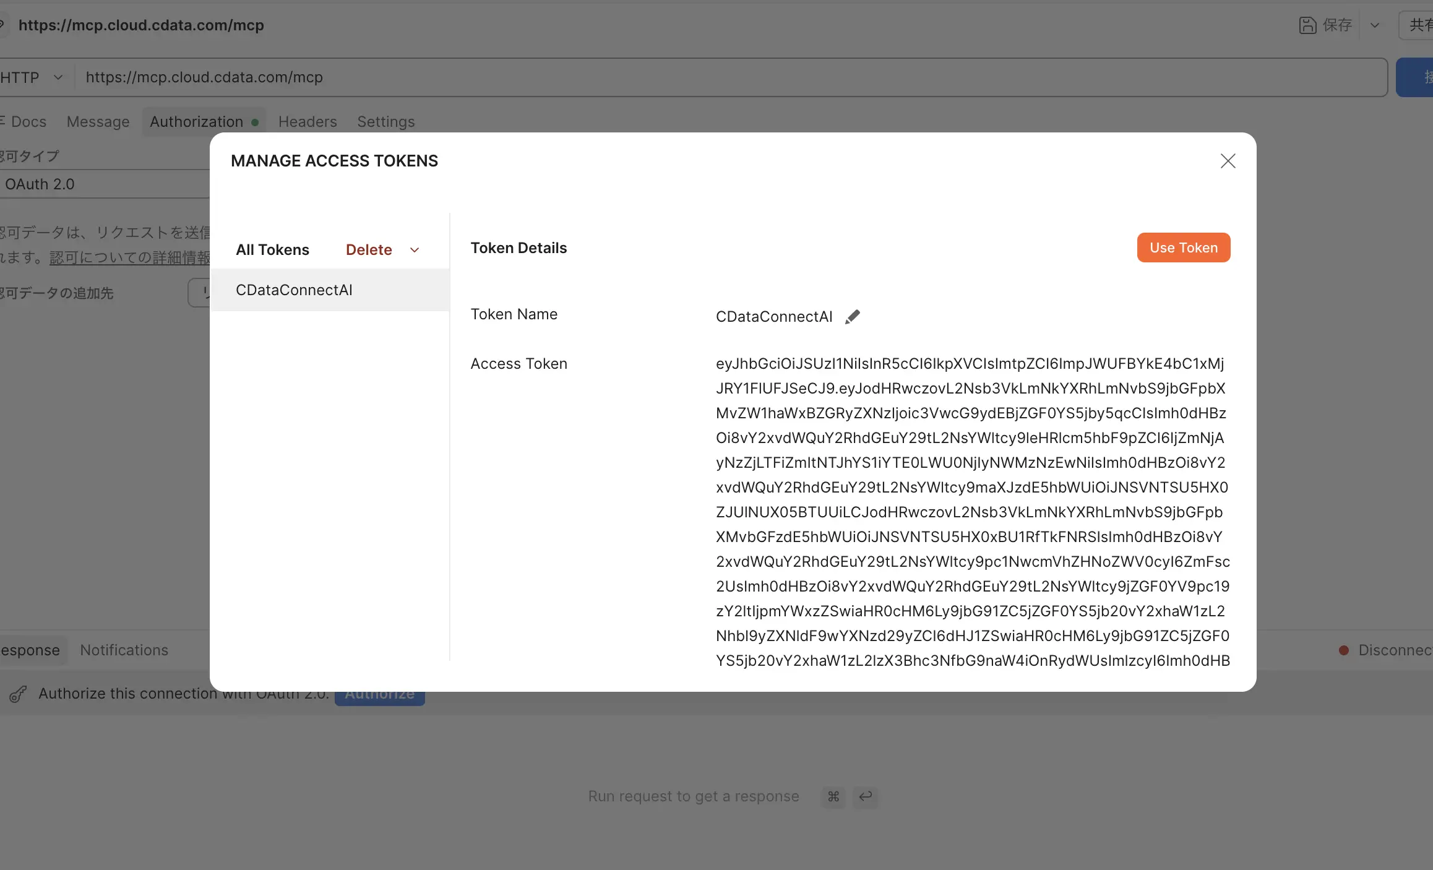Close the Manage Access Tokens dialog

click(x=1228, y=161)
